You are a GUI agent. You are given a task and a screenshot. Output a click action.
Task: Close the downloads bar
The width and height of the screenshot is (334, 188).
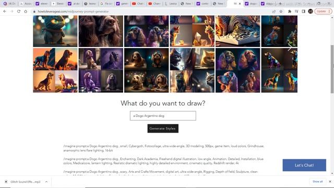point(330,181)
